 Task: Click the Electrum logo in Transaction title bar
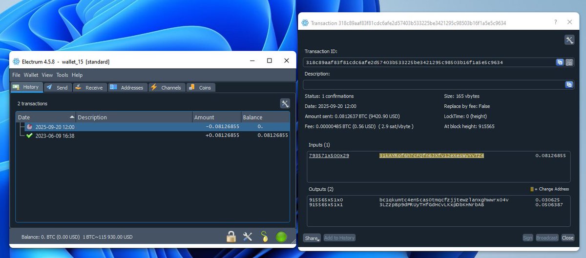tap(305, 23)
